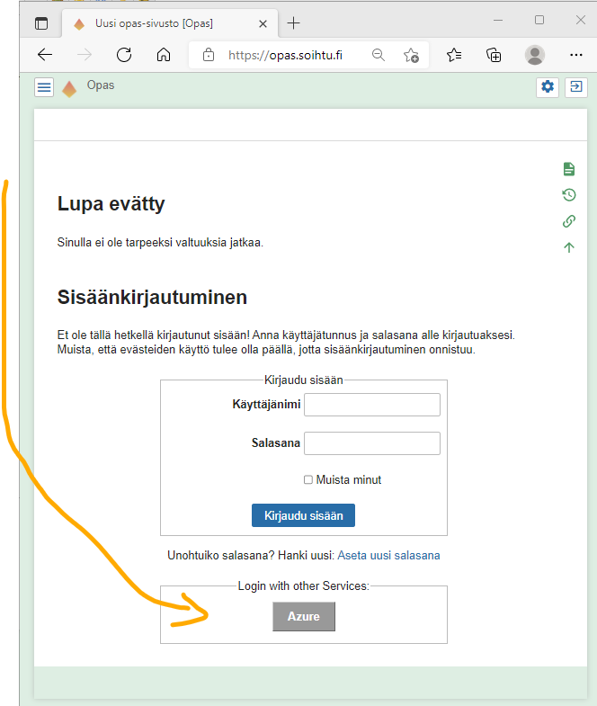Click the Sisäänkirjautuminen heading
The height and width of the screenshot is (706, 597).
pos(152,297)
